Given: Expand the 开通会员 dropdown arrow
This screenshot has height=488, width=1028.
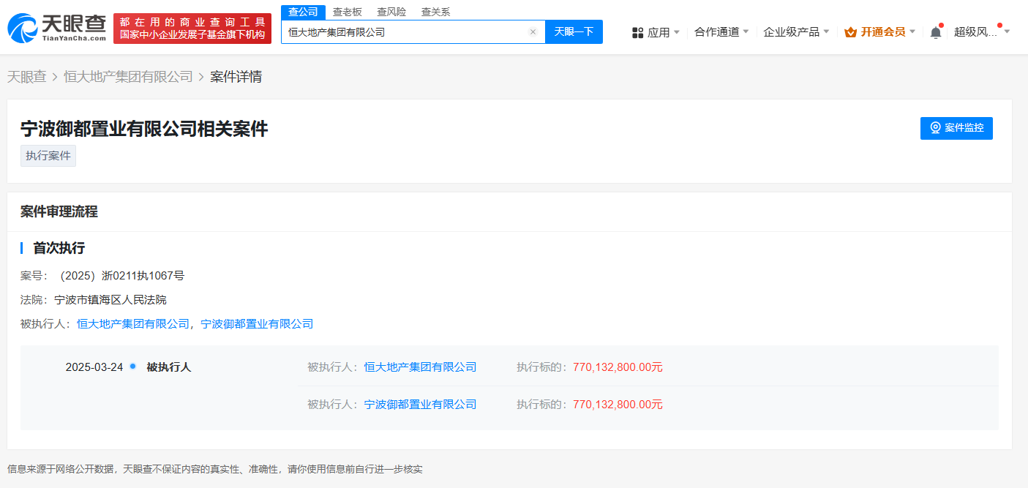Looking at the screenshot, I should tap(912, 32).
